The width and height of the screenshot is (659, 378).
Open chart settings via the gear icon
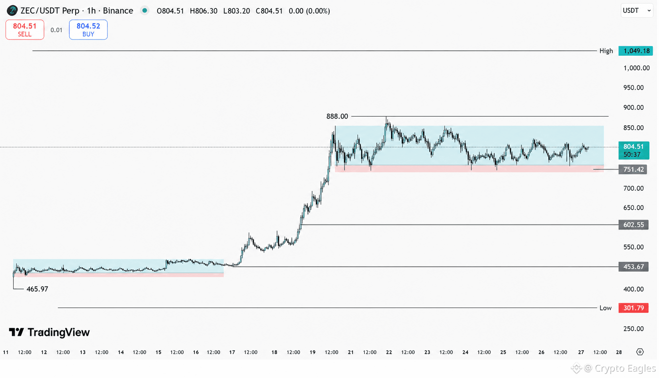(x=639, y=352)
